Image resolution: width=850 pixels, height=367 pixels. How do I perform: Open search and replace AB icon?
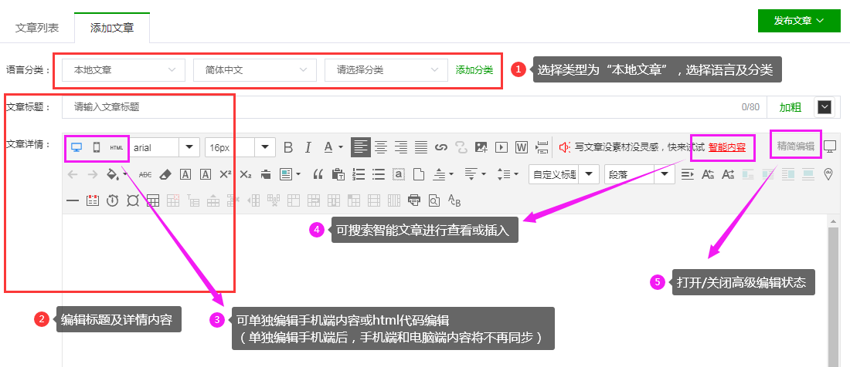tap(454, 200)
